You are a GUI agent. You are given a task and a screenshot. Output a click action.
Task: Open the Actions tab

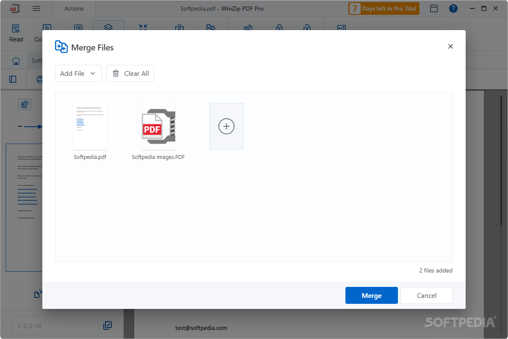[x=74, y=8]
